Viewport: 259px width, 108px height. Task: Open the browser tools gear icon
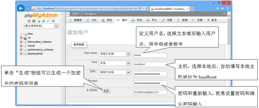(x=227, y=8)
